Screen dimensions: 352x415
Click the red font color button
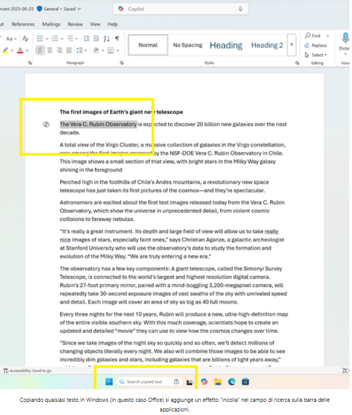[19, 50]
